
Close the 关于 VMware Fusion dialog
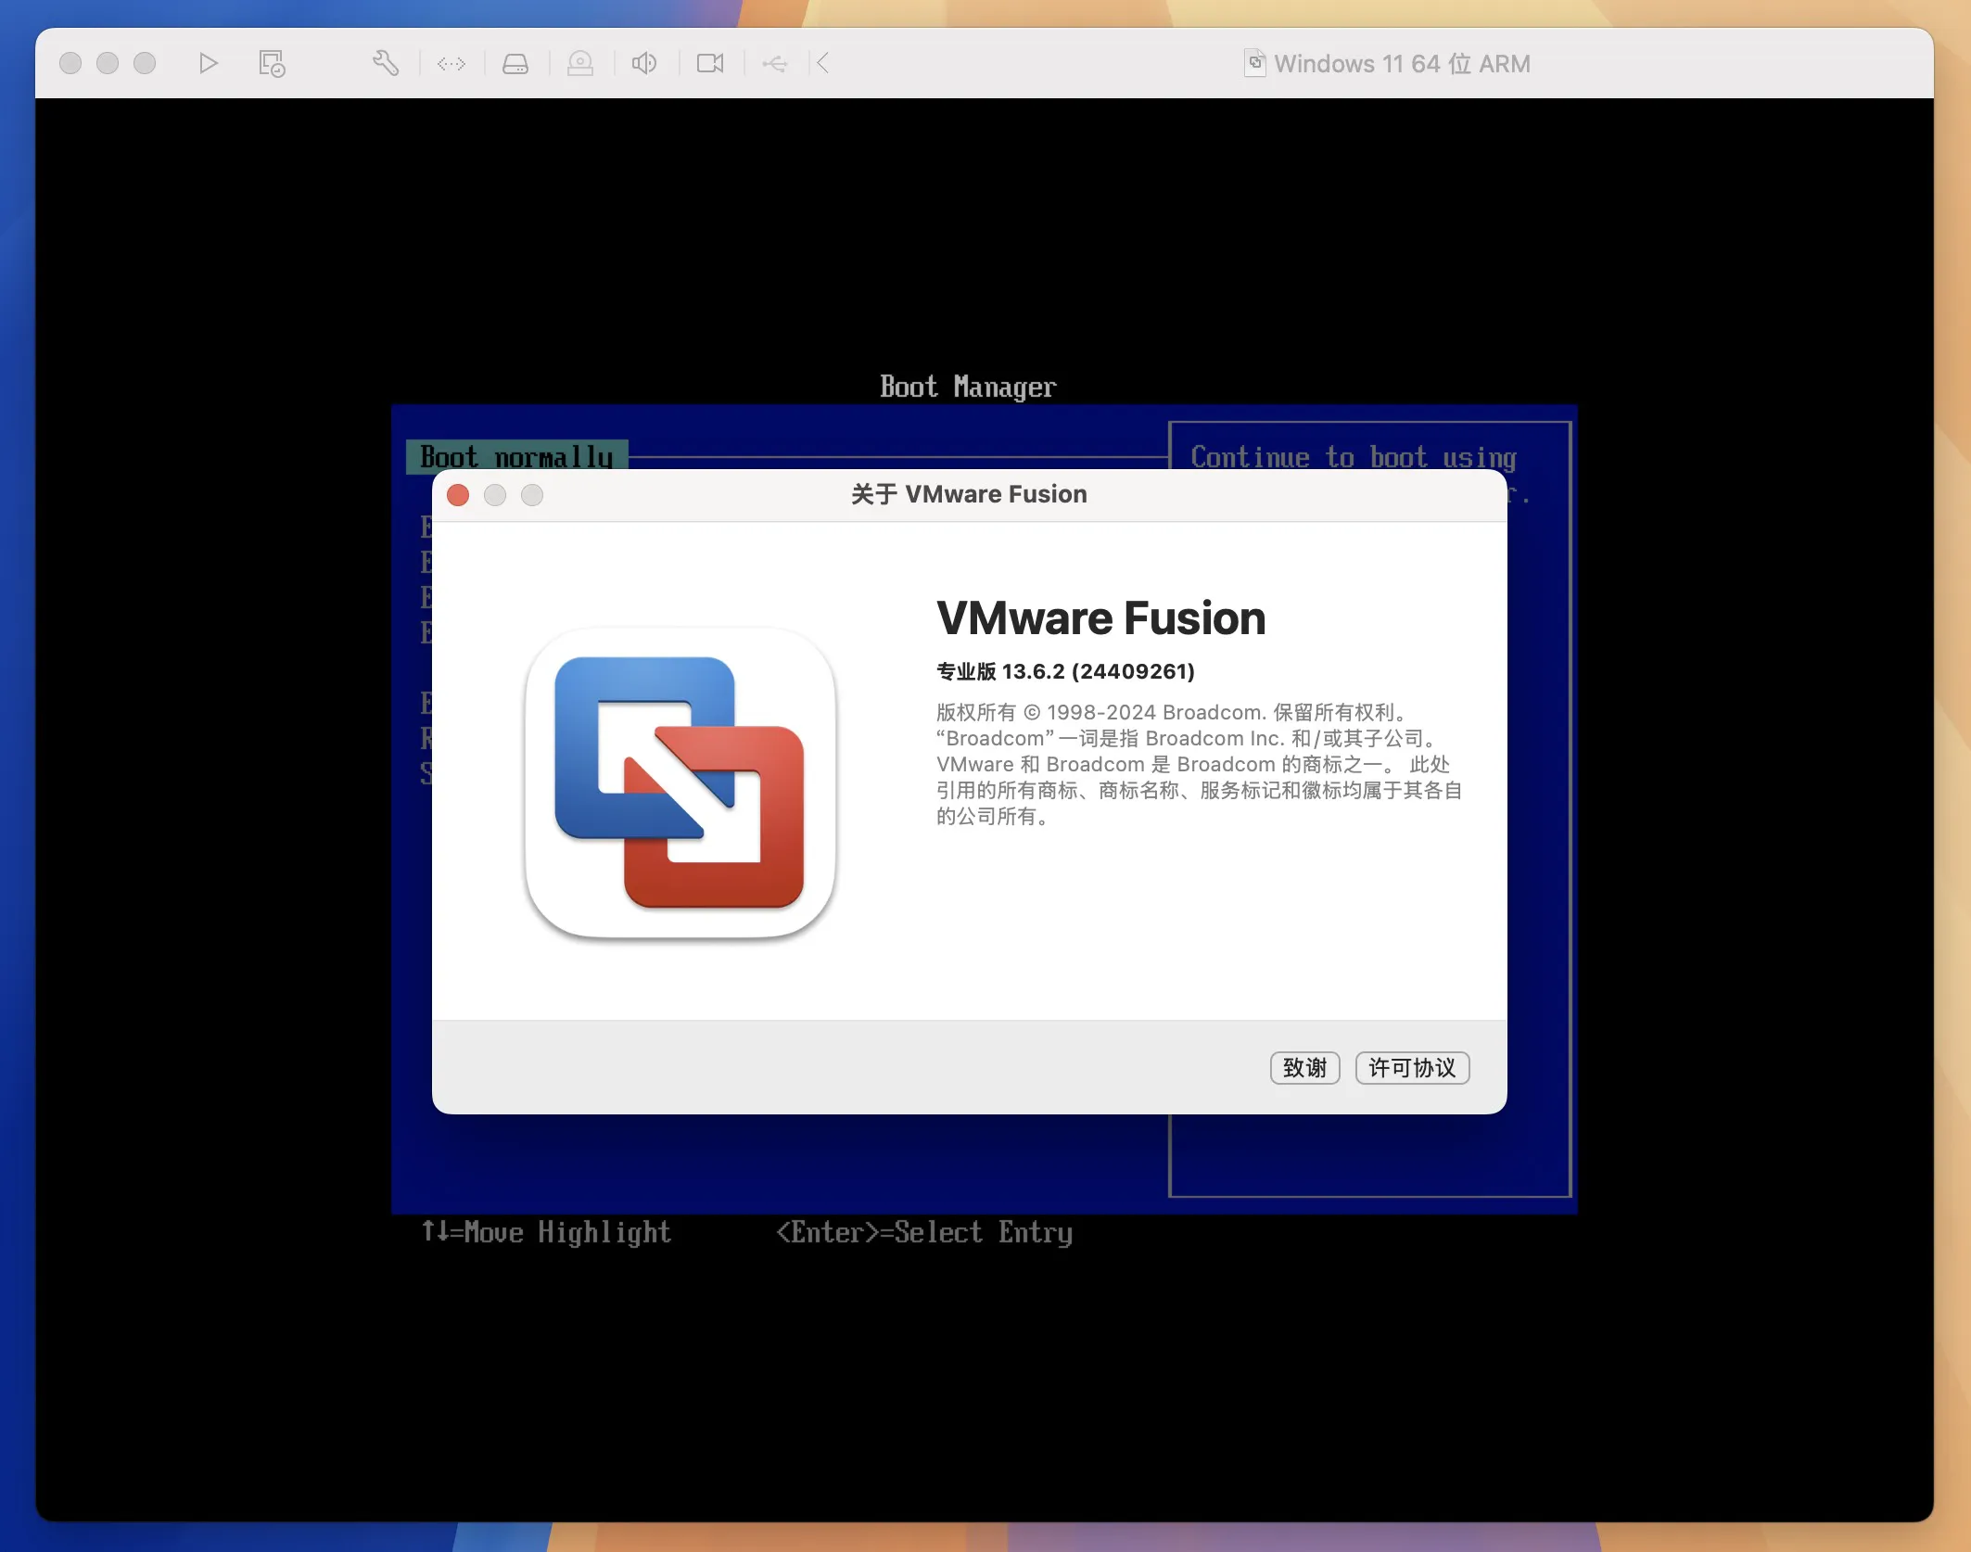458,495
